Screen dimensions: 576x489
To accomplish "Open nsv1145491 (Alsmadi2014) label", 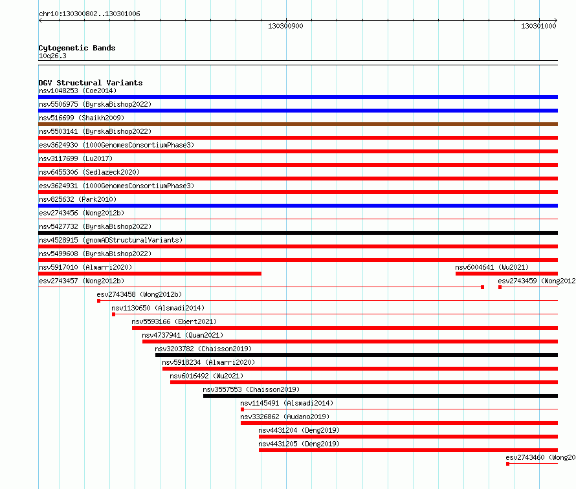I will click(x=287, y=403).
